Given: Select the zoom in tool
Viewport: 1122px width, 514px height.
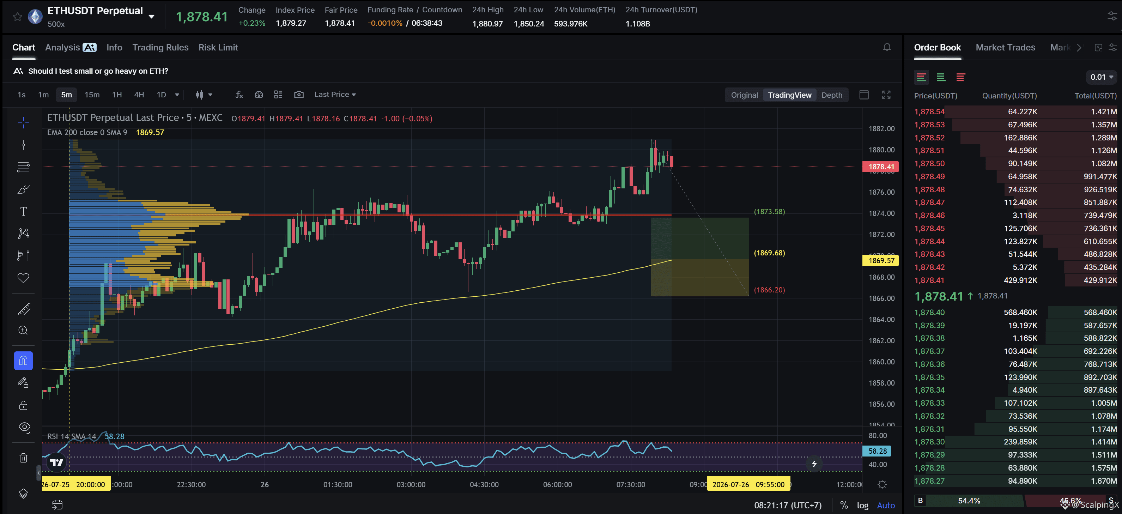Looking at the screenshot, I should (24, 331).
